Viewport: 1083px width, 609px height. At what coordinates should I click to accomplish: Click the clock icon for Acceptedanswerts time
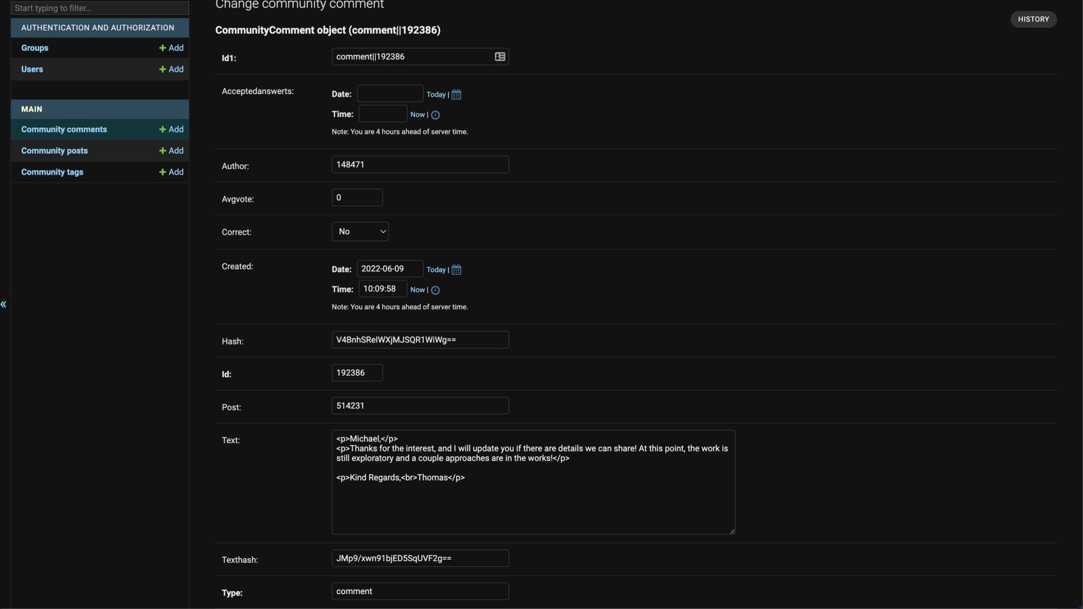[435, 115]
